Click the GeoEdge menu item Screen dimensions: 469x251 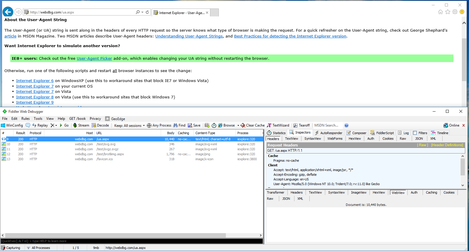pyautogui.click(x=115, y=119)
